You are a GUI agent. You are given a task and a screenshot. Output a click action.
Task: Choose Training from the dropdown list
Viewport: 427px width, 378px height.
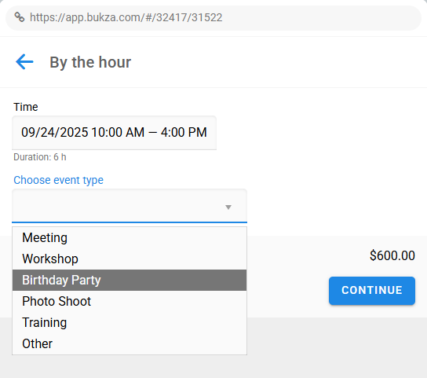[130, 323]
